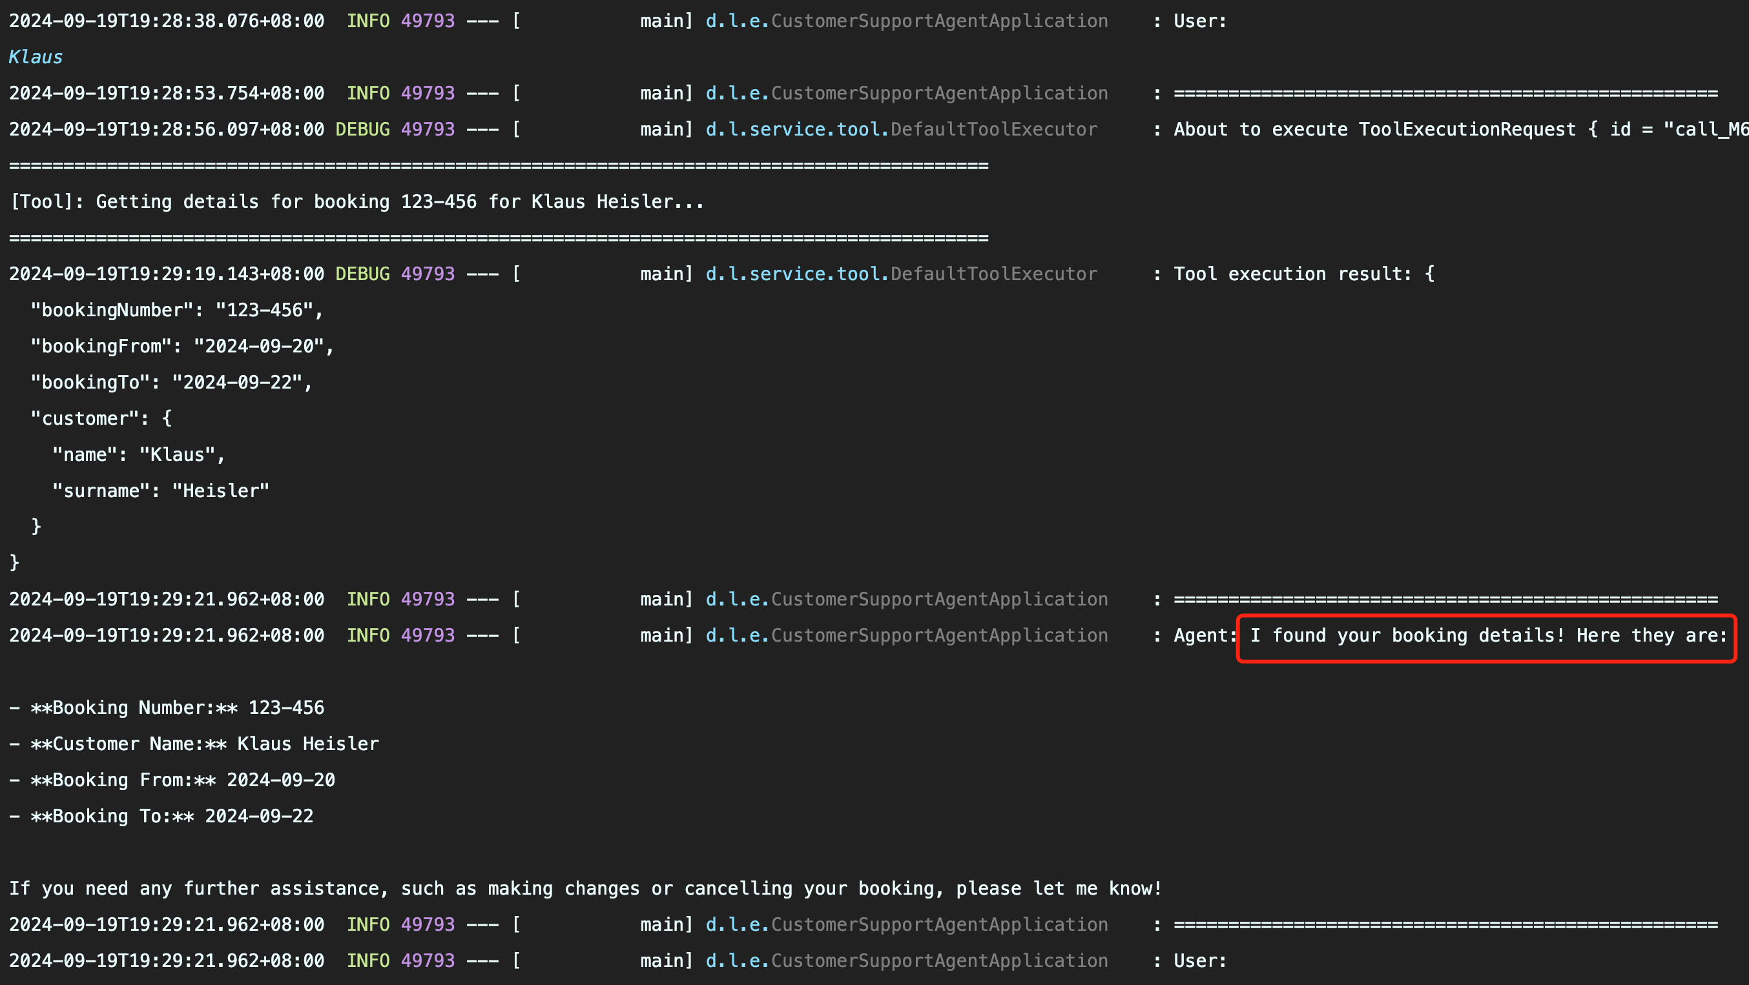1749x985 pixels.
Task: Click the '[Tool]: Getting details for booking' line
Action: pyautogui.click(x=357, y=201)
